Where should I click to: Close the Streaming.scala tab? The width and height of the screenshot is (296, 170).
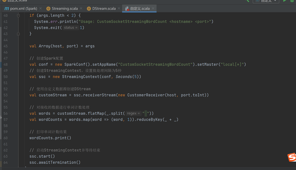click(81, 8)
